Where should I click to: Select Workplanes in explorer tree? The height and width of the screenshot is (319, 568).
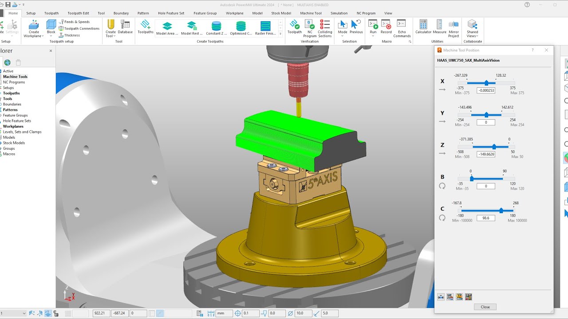[x=12, y=126]
